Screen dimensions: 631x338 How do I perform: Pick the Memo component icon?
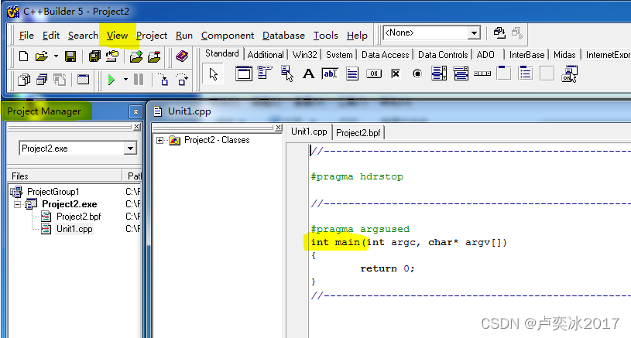(352, 74)
